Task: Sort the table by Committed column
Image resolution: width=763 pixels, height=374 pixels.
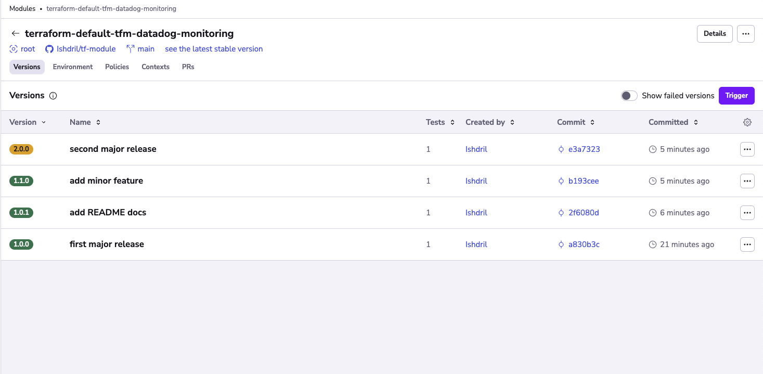Action: tap(673, 122)
